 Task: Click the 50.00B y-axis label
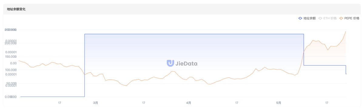(x=12, y=83)
